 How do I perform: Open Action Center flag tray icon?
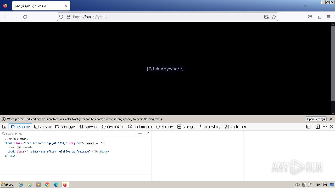coord(310,185)
